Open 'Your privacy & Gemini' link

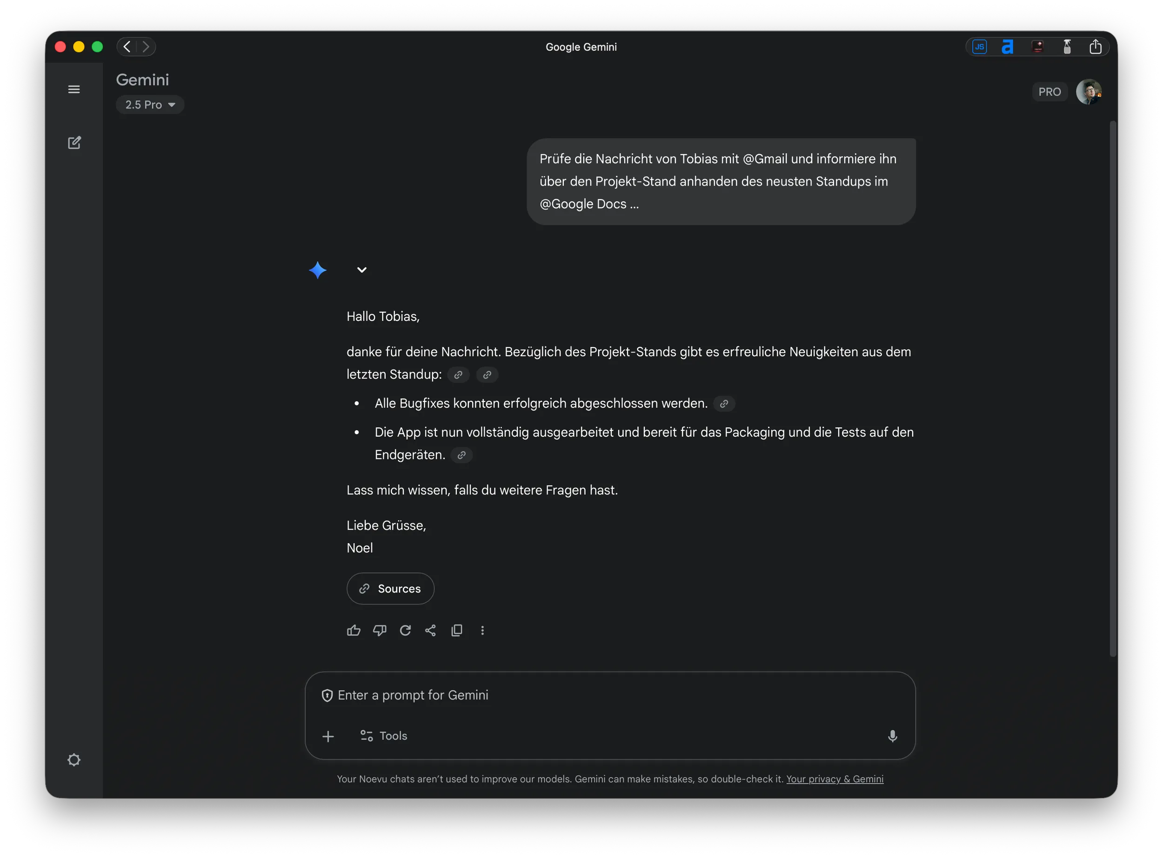pyautogui.click(x=835, y=779)
